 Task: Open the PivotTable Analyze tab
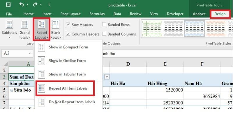click(199, 14)
